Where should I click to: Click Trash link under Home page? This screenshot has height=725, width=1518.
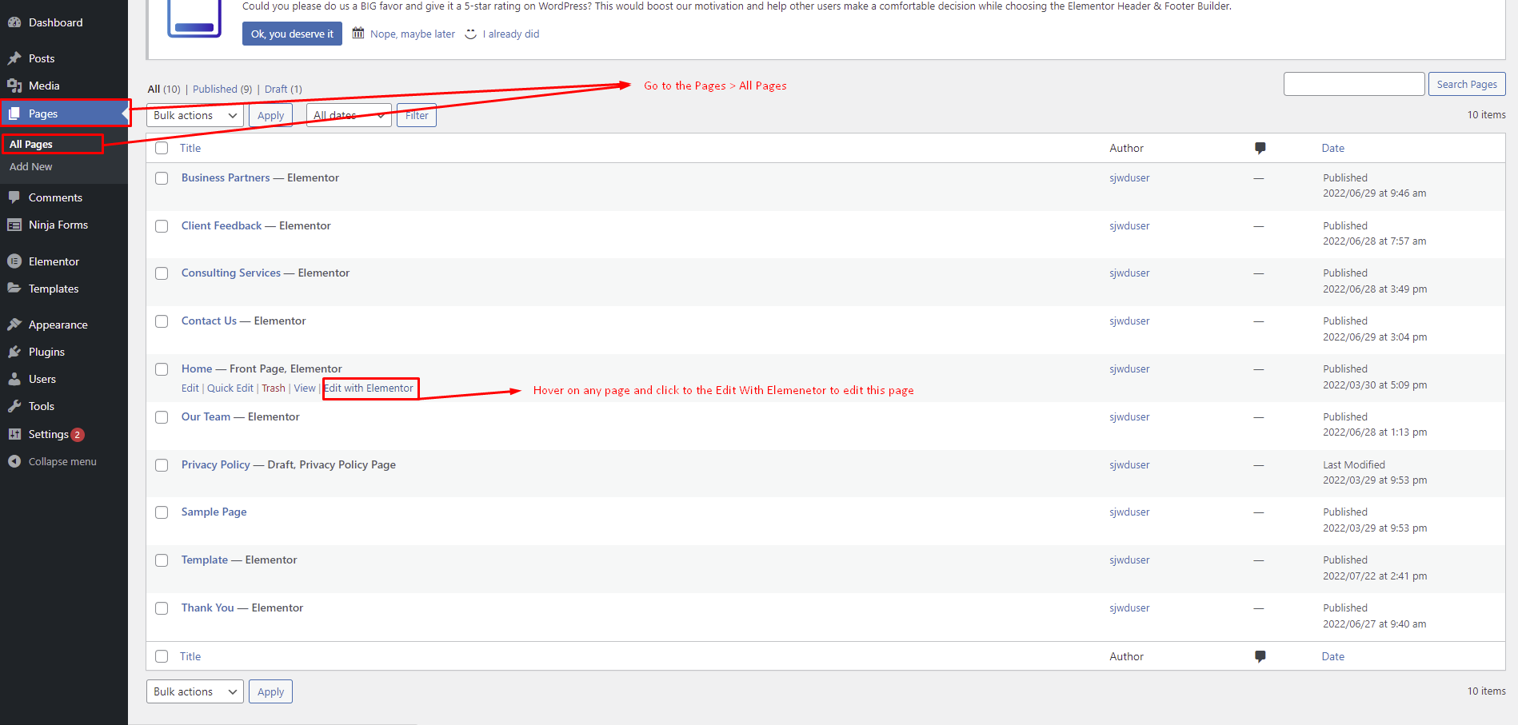click(274, 388)
